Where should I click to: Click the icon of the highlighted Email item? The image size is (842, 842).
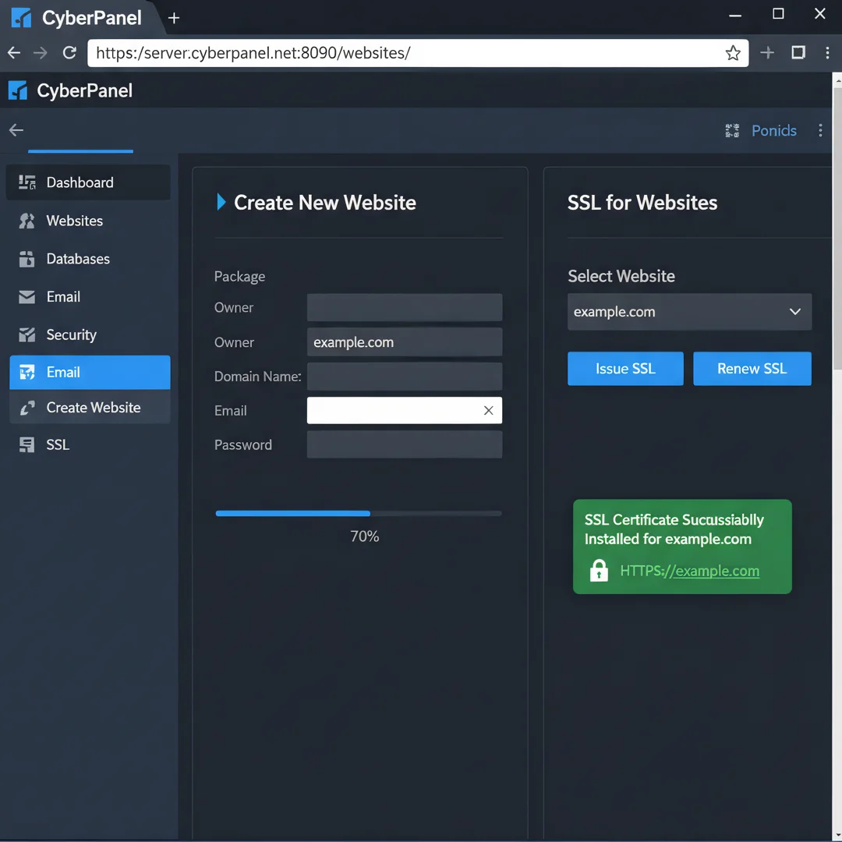coord(27,372)
